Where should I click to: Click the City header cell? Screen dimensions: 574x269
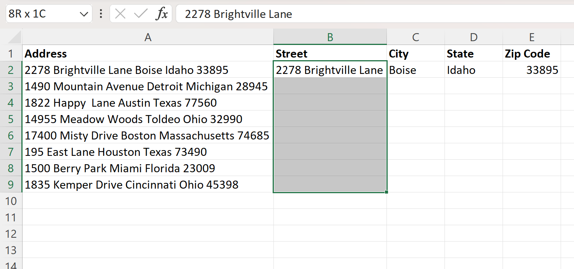(416, 53)
